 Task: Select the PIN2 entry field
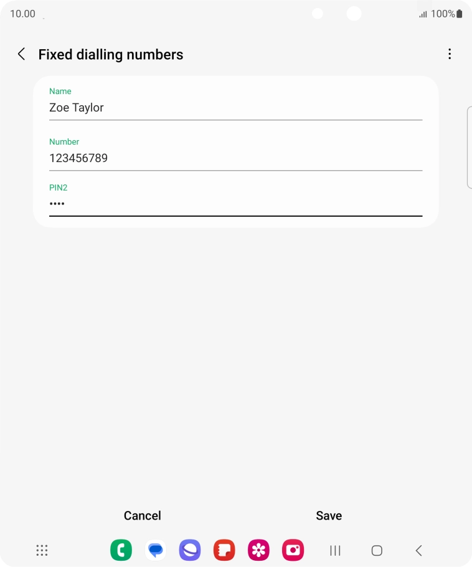tap(235, 204)
